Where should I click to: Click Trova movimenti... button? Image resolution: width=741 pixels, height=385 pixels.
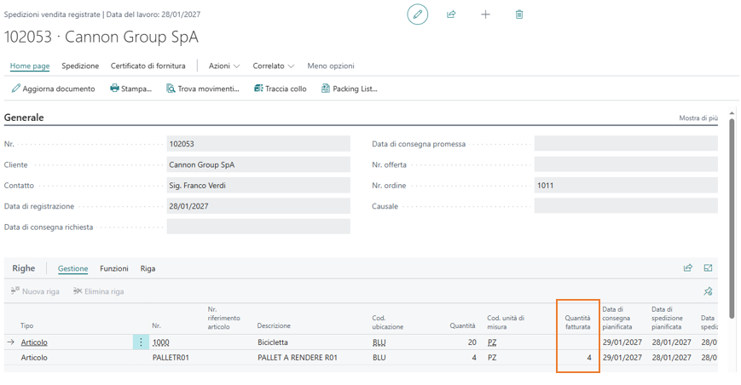pyautogui.click(x=203, y=89)
